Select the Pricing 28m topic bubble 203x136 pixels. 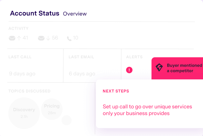[x=52, y=109]
